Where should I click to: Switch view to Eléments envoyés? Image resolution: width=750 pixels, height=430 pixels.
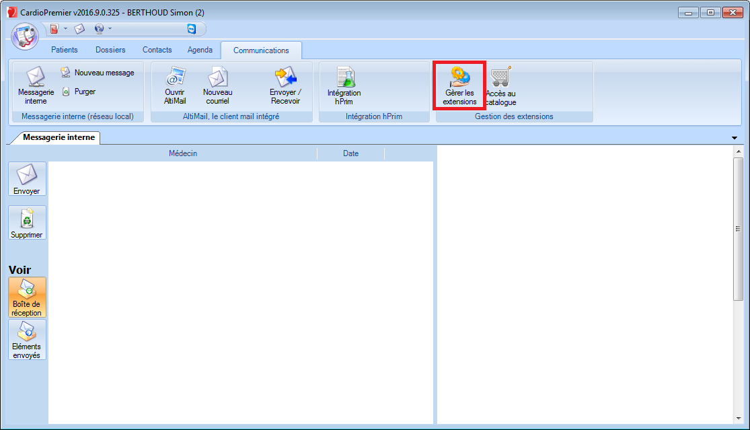point(27,340)
